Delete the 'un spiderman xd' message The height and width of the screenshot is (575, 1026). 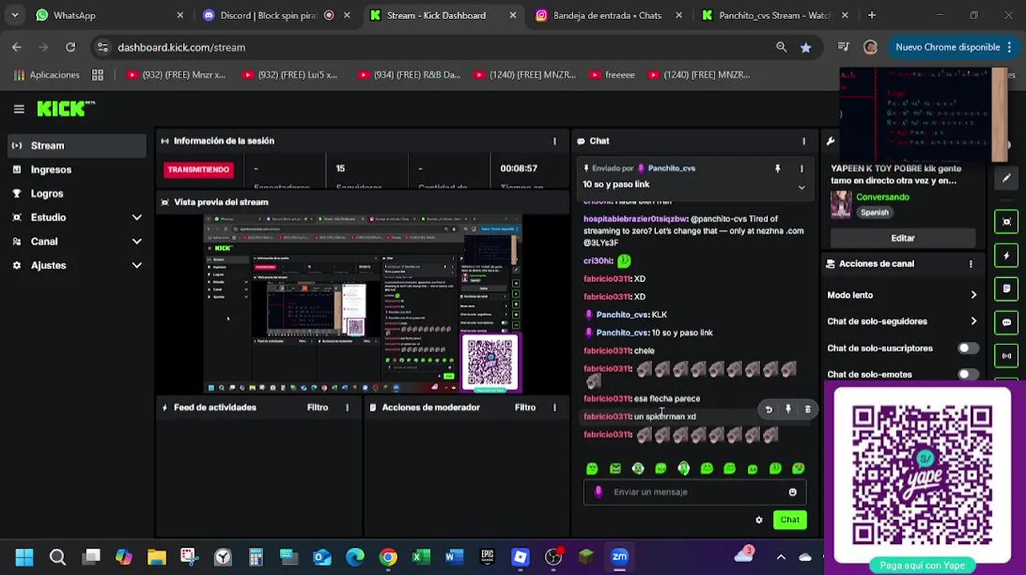tap(807, 410)
